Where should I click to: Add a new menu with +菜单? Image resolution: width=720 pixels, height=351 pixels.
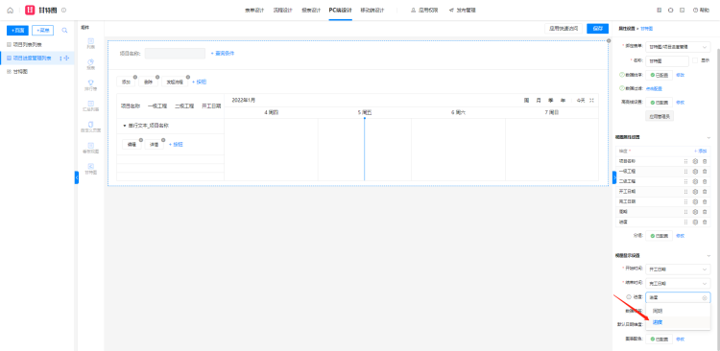coord(42,31)
